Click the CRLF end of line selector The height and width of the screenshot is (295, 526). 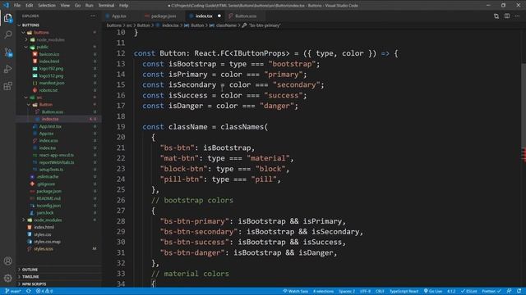point(380,291)
